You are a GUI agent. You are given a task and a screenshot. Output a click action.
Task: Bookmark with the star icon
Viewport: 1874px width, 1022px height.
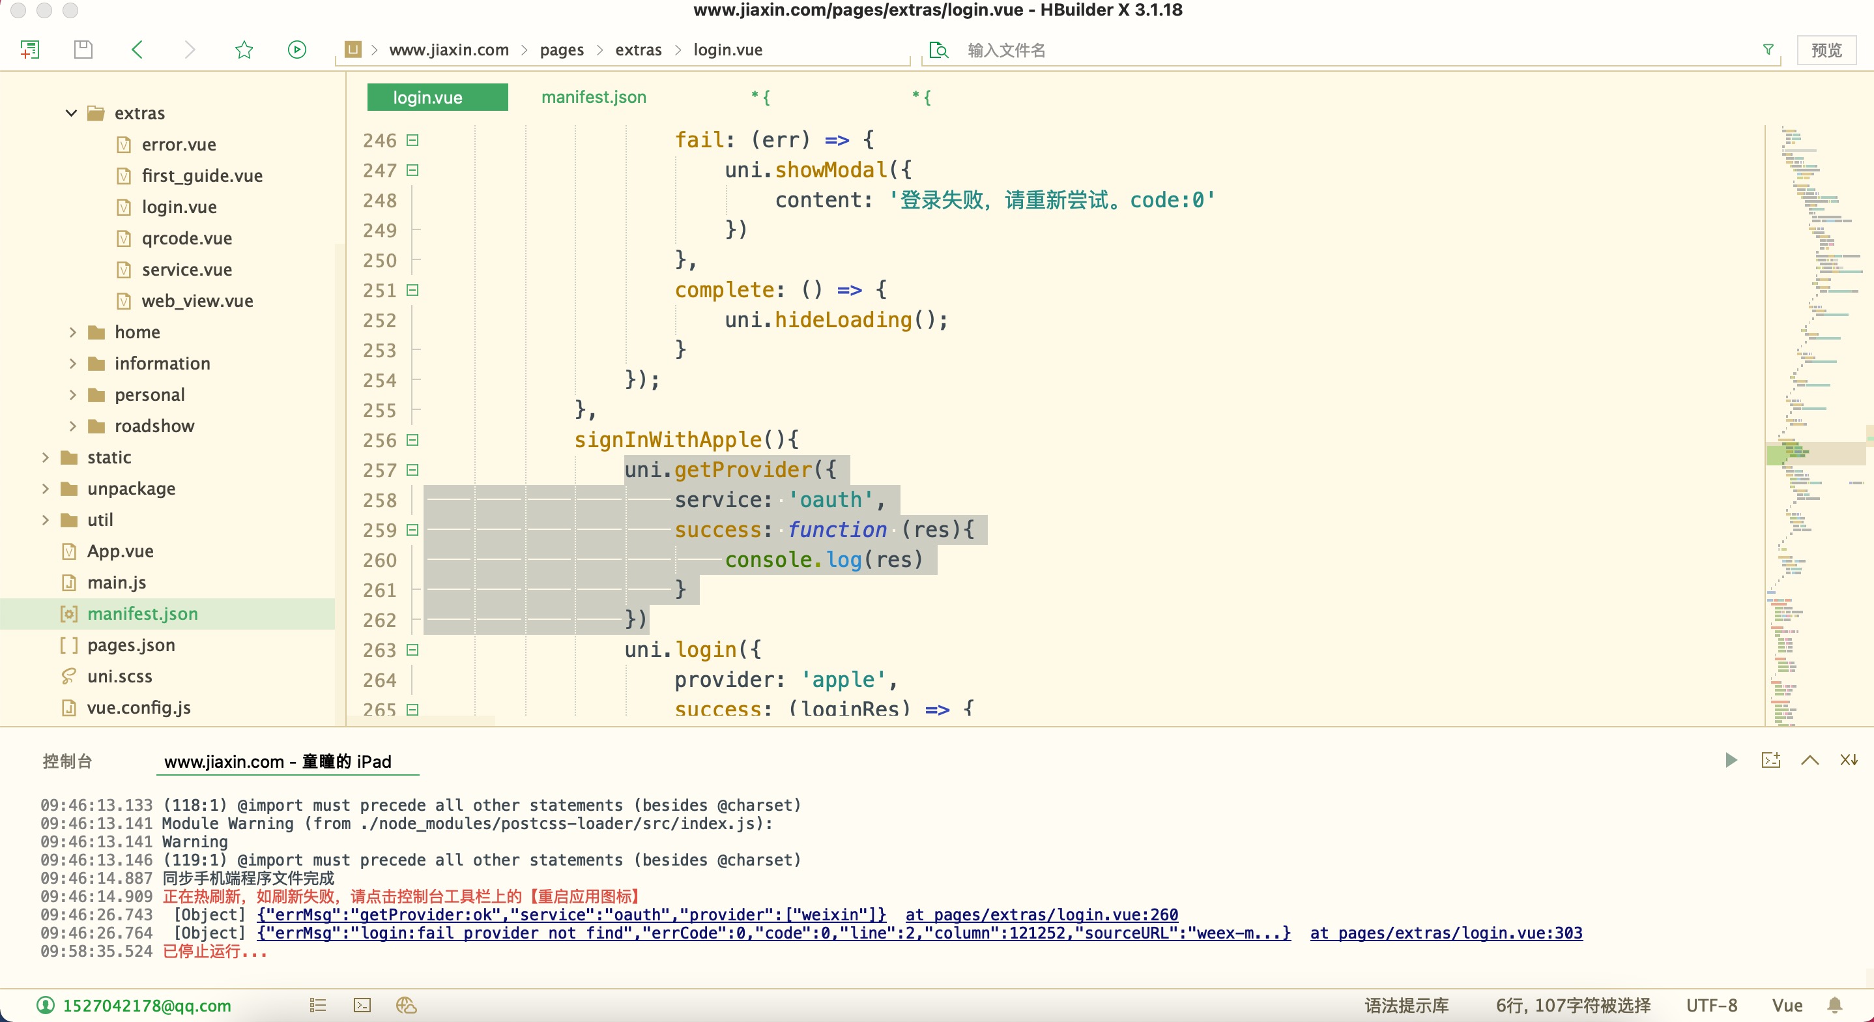tap(244, 50)
